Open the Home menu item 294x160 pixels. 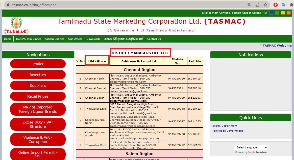pyautogui.click(x=8, y=39)
